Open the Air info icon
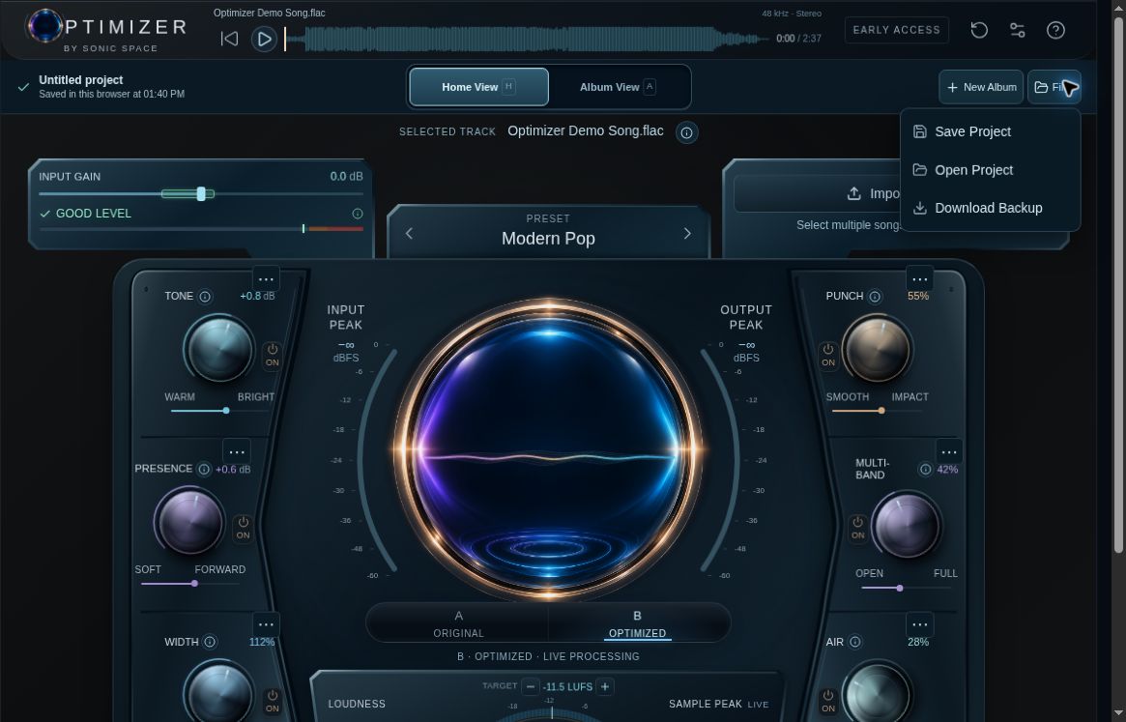1126x722 pixels. click(855, 642)
